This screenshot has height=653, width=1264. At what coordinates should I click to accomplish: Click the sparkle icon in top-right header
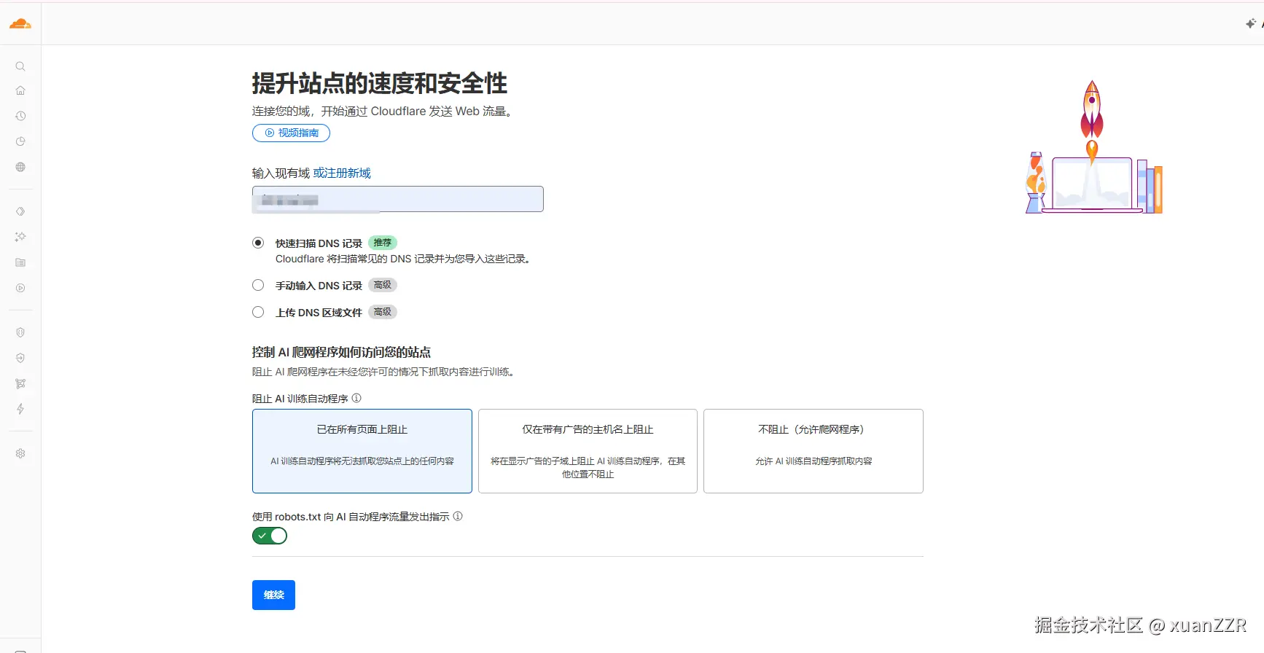(x=1251, y=23)
